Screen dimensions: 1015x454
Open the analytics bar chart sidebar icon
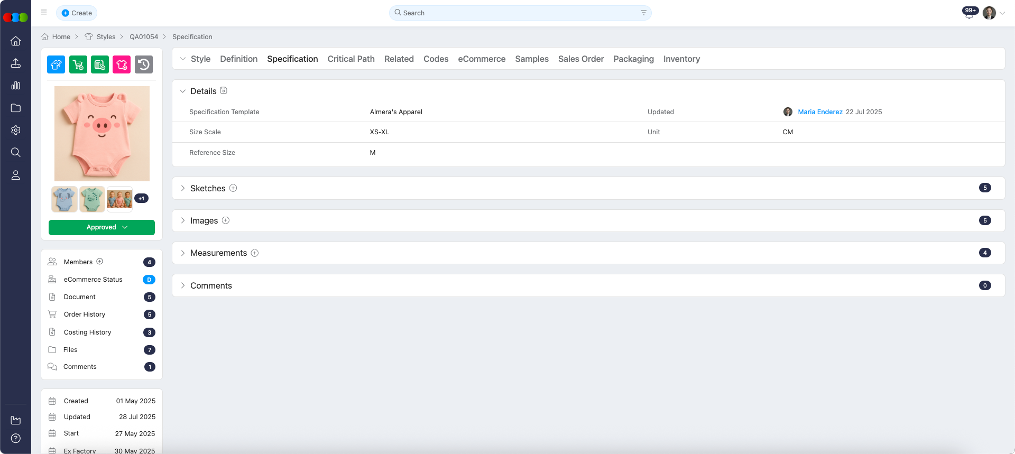coord(16,86)
